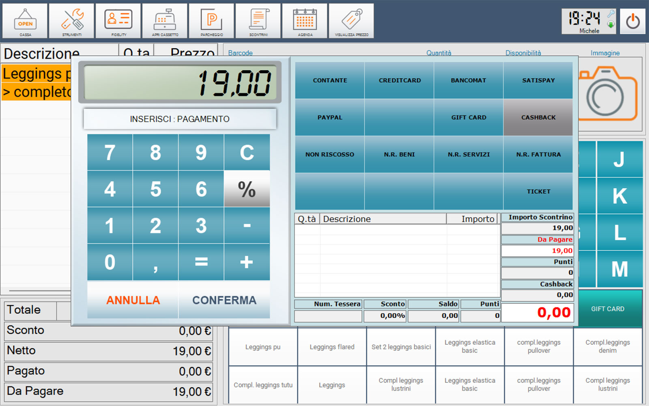Open the Fidelity card icon
Viewport: 649px width, 406px height.
tap(118, 21)
